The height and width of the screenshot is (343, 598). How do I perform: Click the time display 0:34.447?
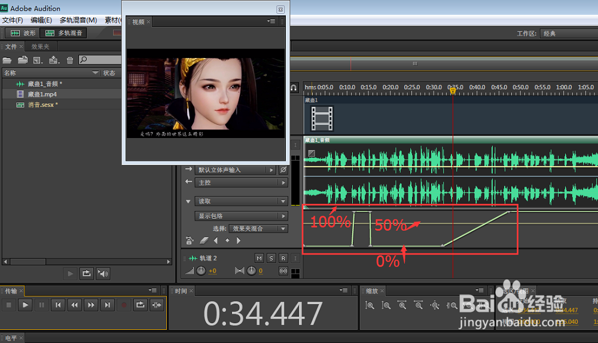[263, 314]
